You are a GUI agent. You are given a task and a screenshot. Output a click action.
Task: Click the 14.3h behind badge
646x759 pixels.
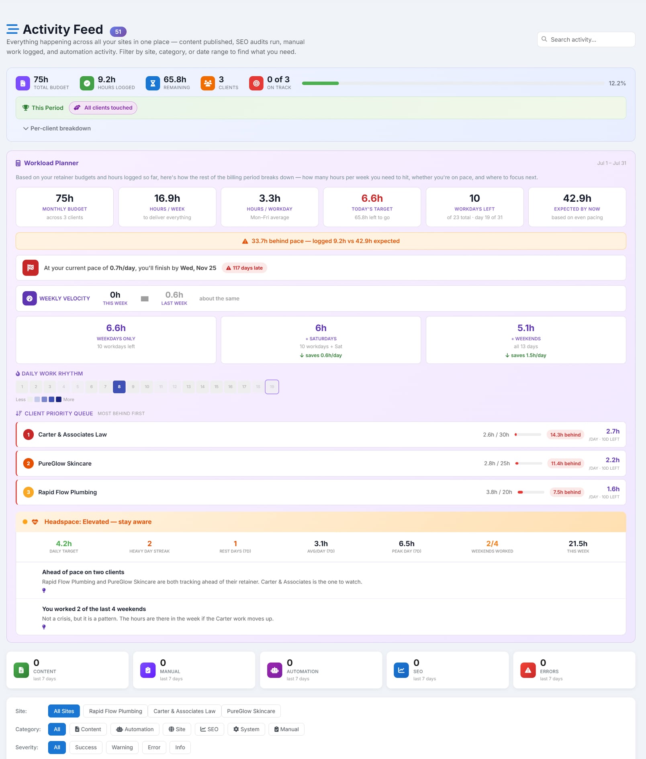(x=565, y=435)
